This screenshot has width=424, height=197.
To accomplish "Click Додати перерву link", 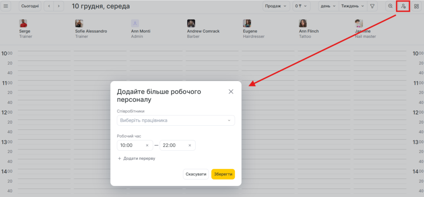I will click(x=136, y=159).
